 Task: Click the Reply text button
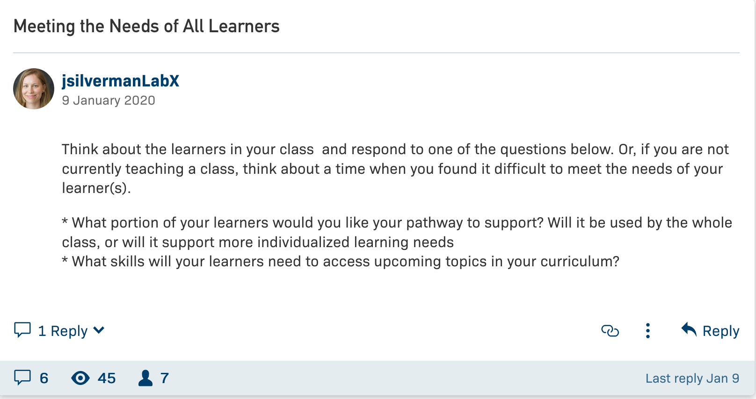[x=720, y=331]
